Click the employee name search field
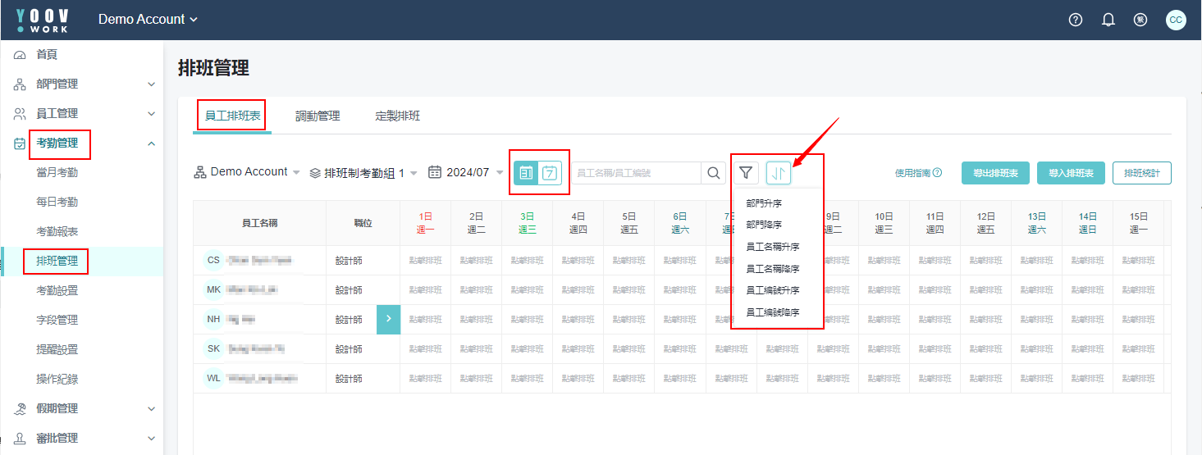This screenshot has height=455, width=1202. (636, 173)
